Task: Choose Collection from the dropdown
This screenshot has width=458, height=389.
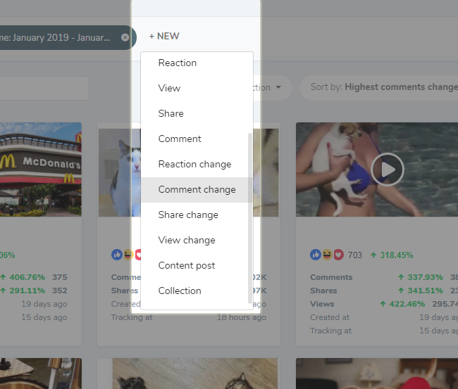Action: click(197, 291)
